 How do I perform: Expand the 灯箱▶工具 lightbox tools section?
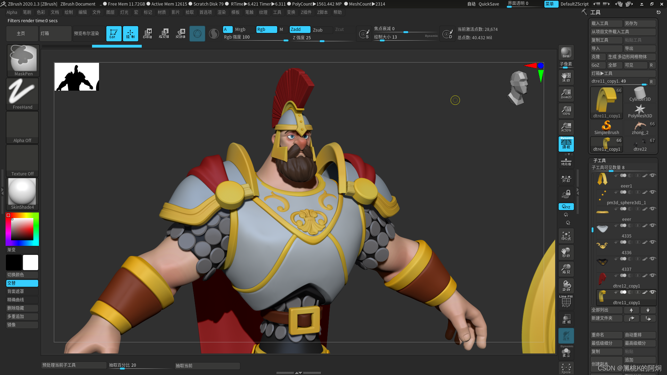click(x=623, y=73)
